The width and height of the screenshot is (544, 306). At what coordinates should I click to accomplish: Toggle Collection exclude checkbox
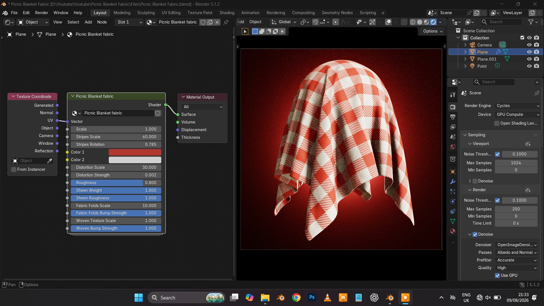tap(522, 38)
